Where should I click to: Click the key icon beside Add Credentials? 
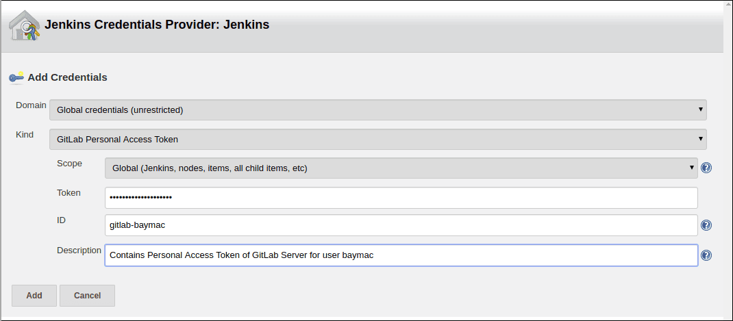pos(16,77)
